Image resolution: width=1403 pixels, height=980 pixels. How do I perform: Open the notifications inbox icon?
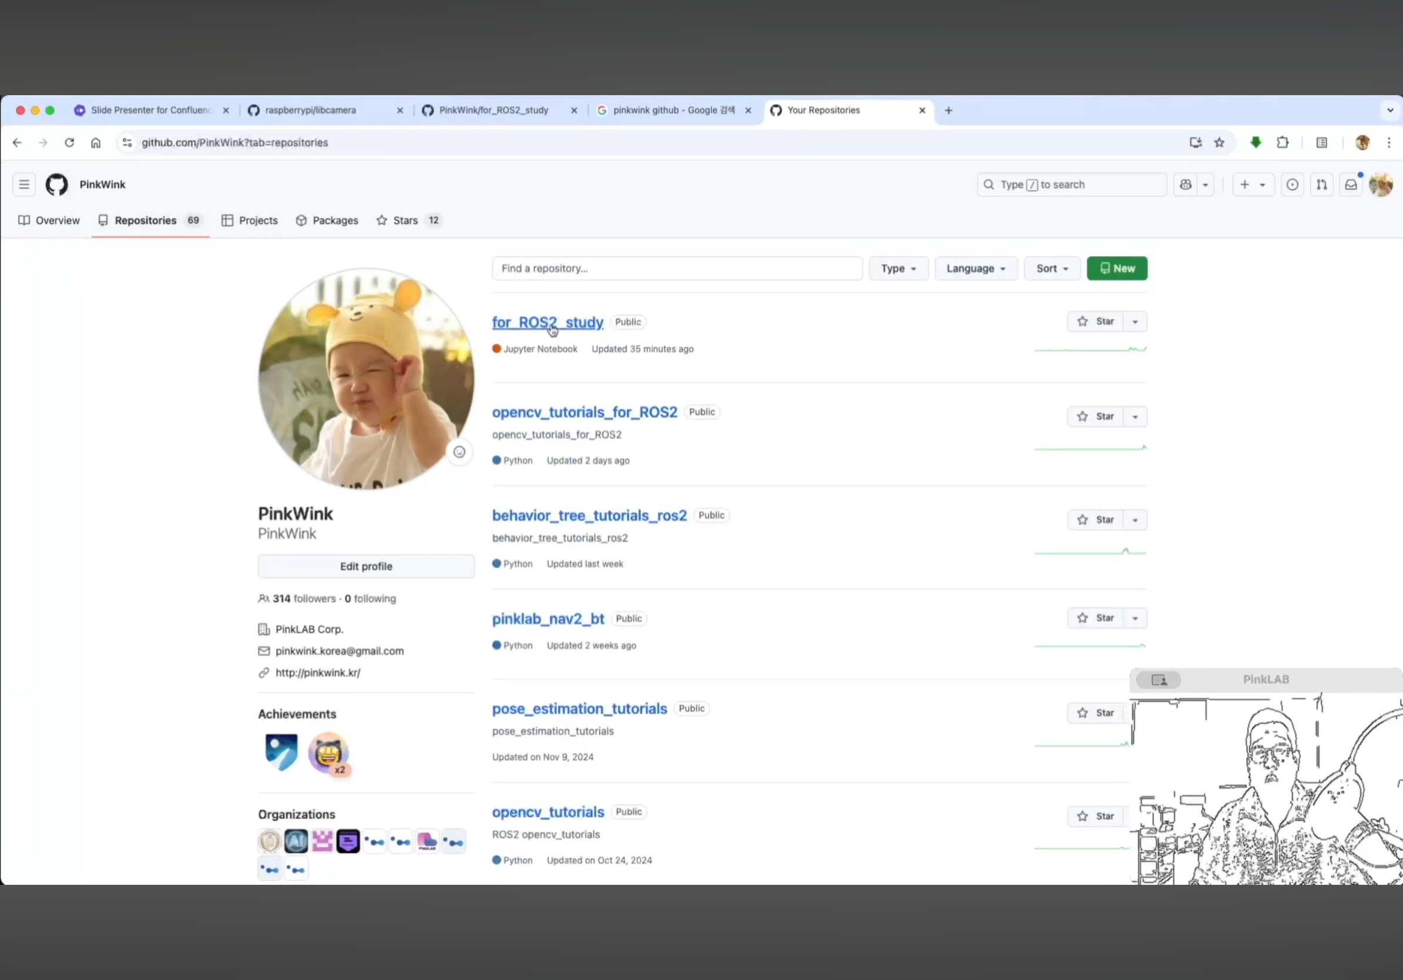1351,184
